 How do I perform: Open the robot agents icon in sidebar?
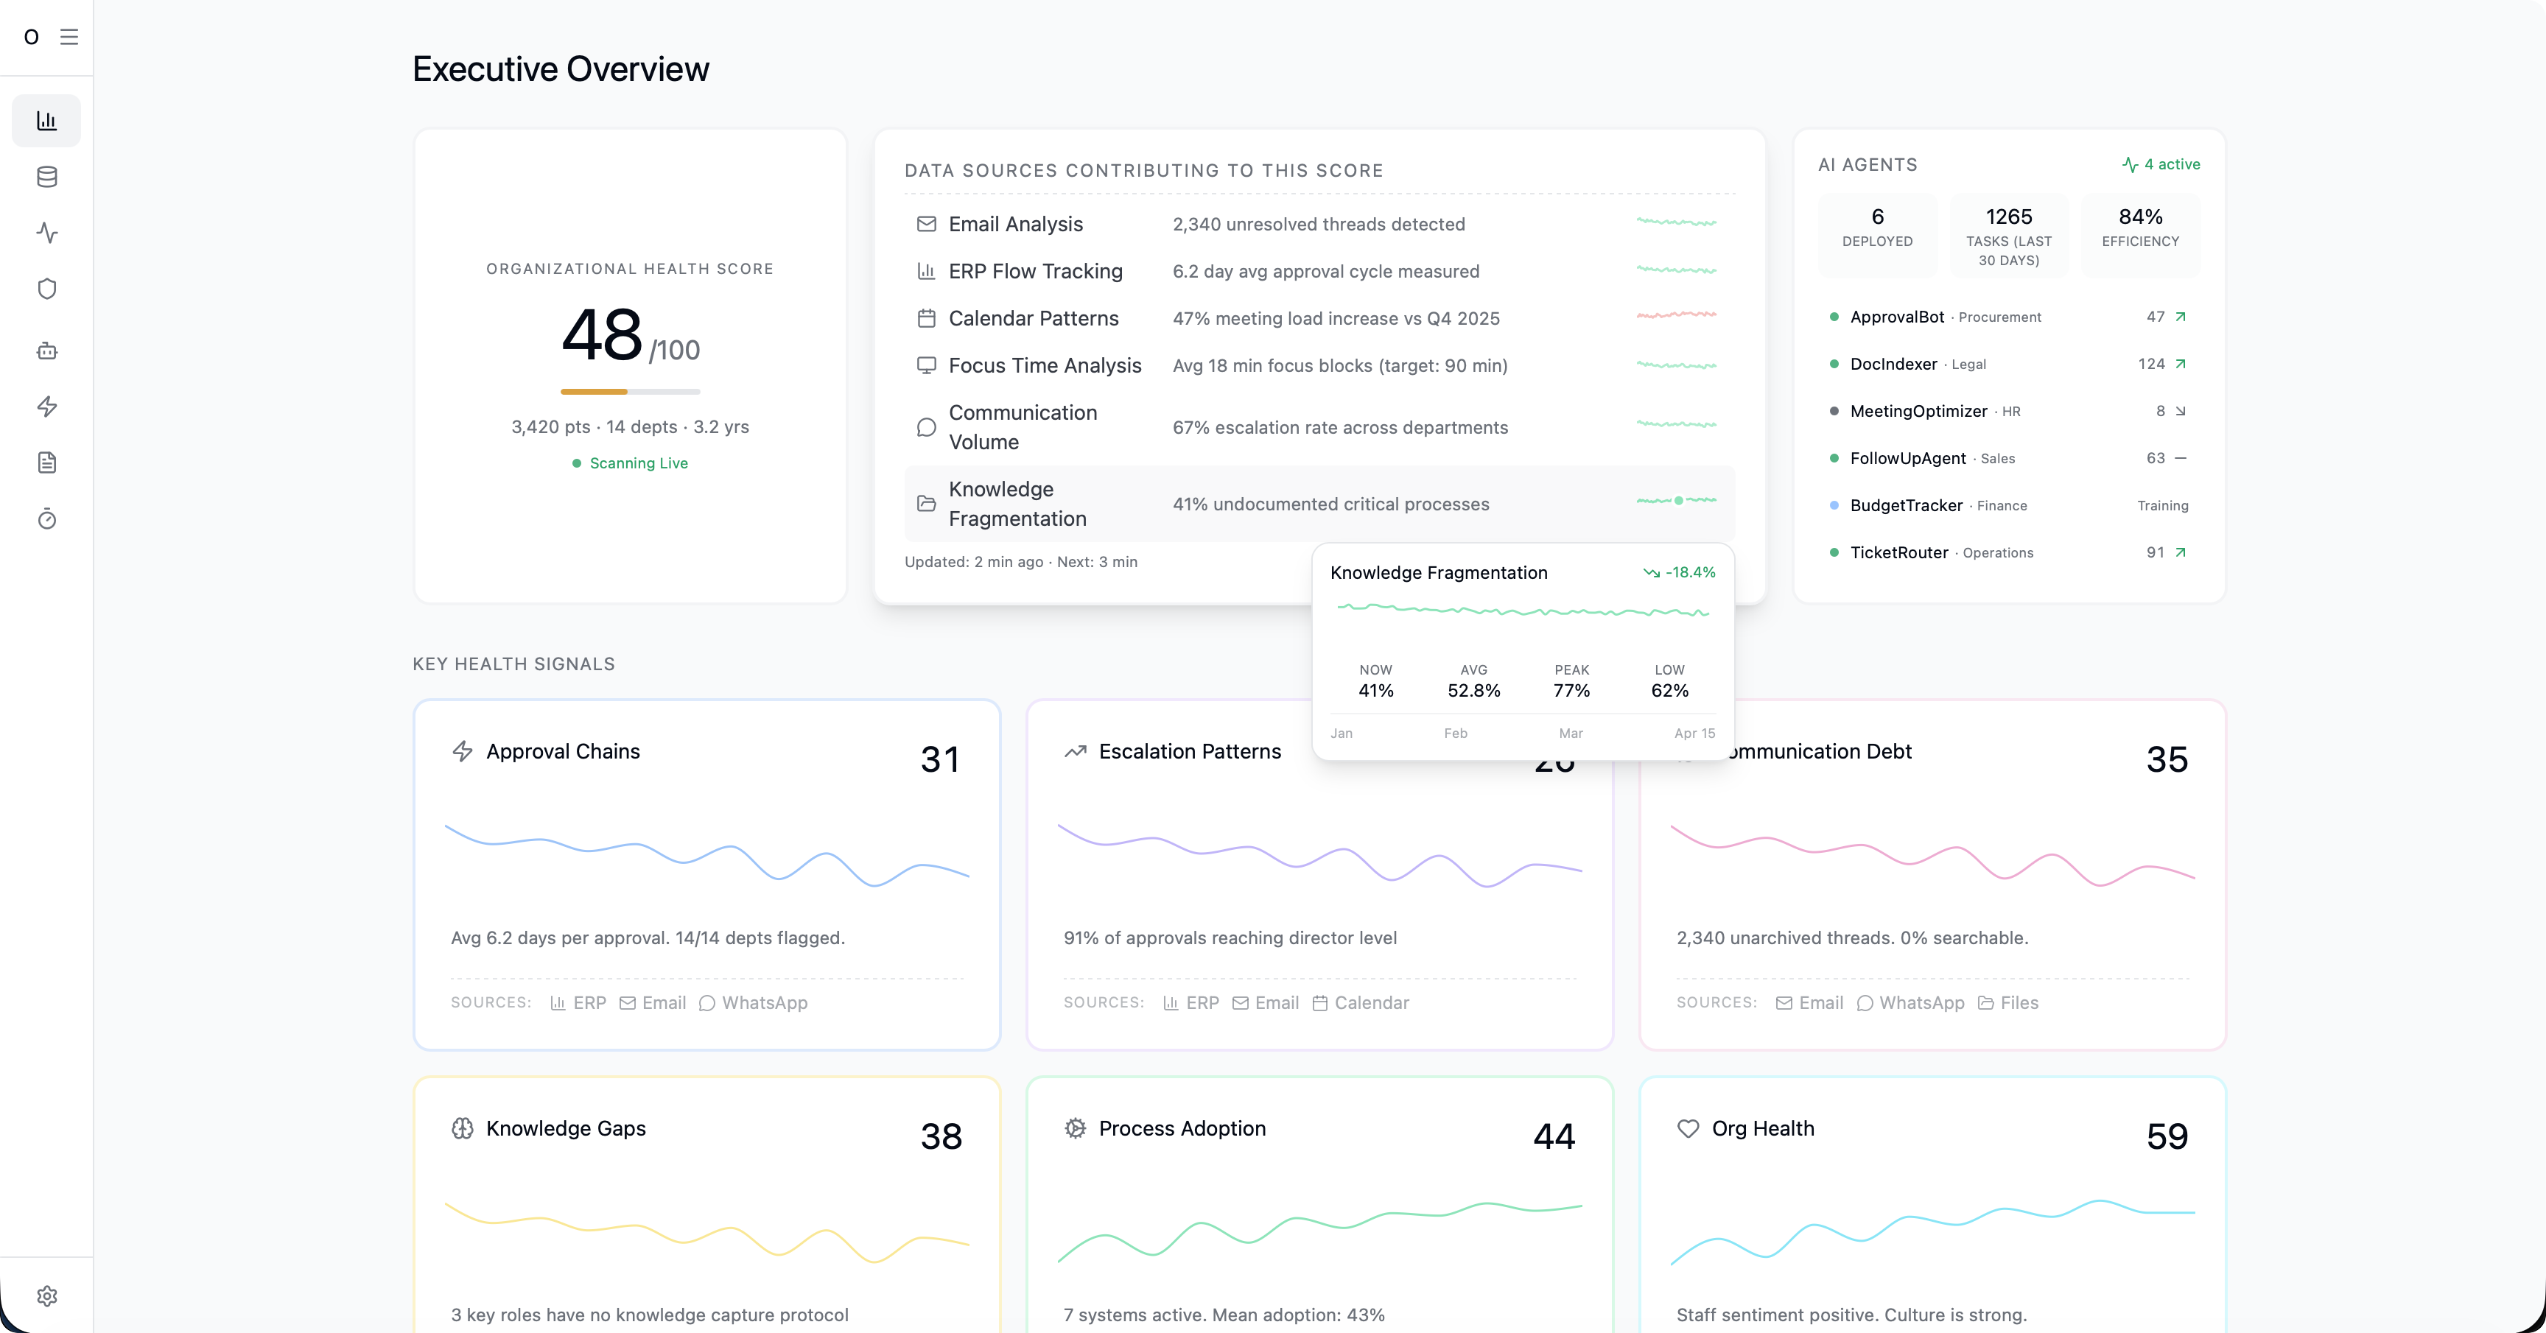[46, 351]
